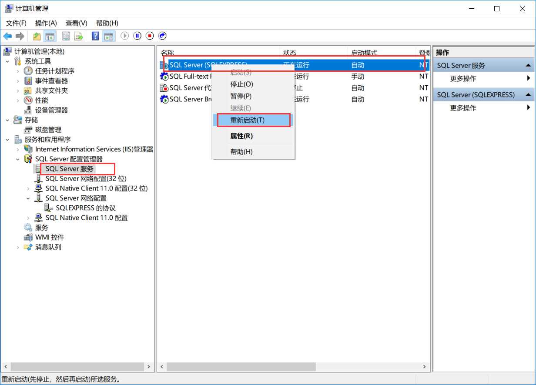Click the 设备管理器 tree icon
The image size is (536, 385).
tap(28, 110)
